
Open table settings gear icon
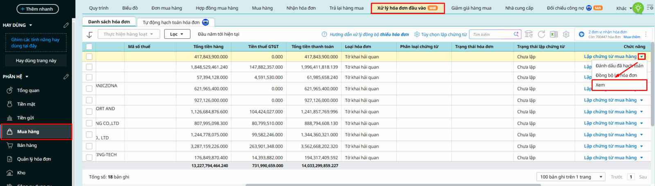click(566, 34)
